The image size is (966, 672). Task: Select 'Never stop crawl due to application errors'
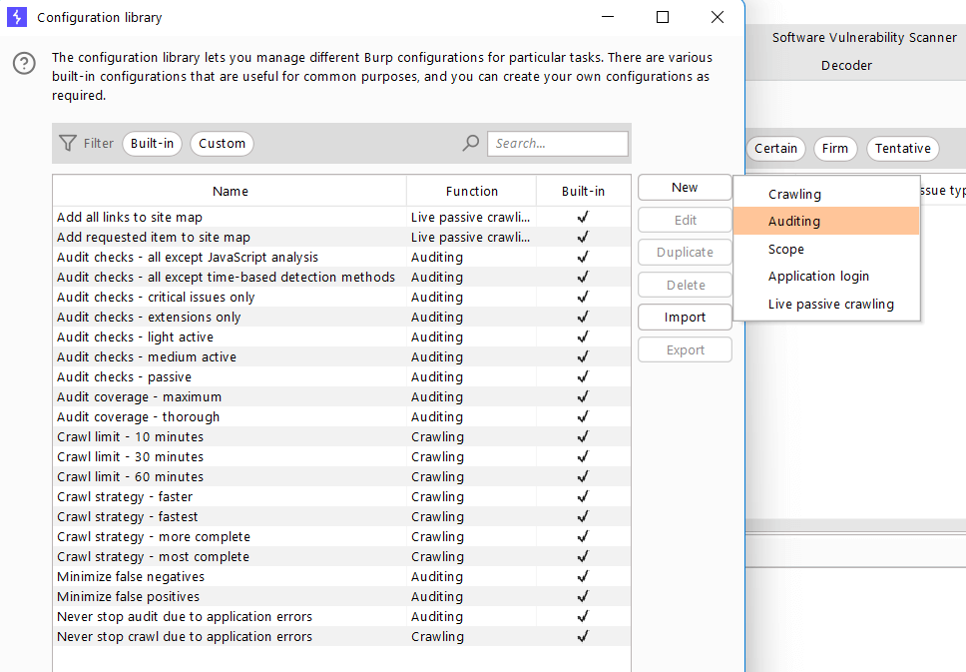click(x=342, y=636)
